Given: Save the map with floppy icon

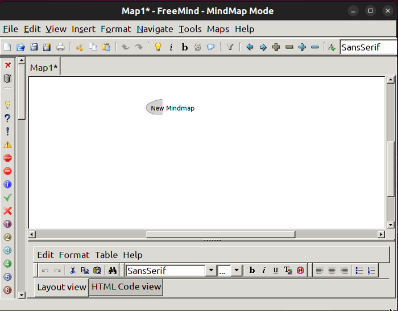Looking at the screenshot, I should [34, 47].
